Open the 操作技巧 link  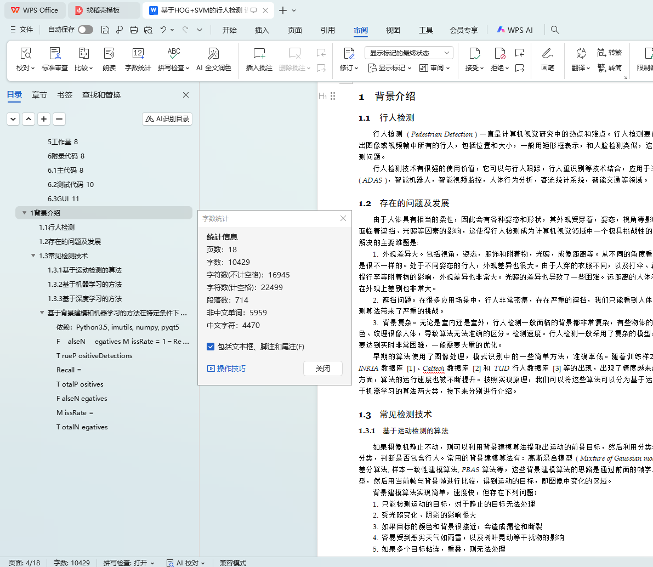coord(226,368)
